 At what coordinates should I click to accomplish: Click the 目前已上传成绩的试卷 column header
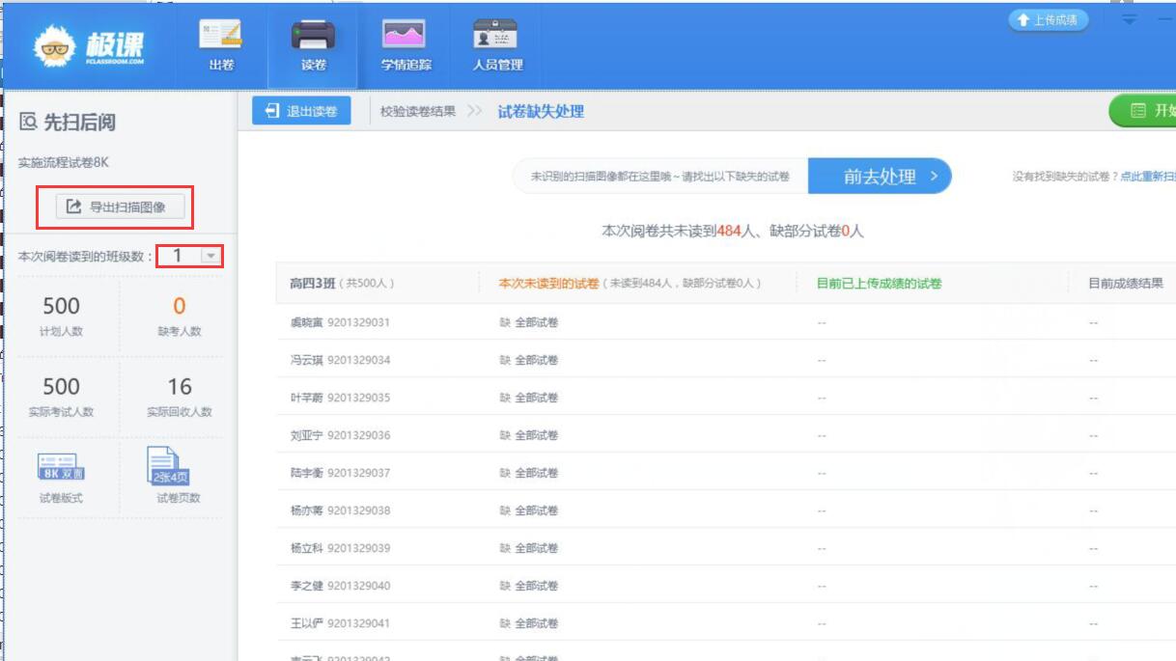pos(879,284)
